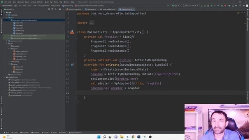Open the TODO tool window
Viewport: 249px width, 140px height.
pos(15,133)
